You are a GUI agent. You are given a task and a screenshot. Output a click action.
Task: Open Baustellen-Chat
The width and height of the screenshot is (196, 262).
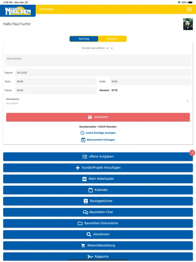tap(98, 212)
